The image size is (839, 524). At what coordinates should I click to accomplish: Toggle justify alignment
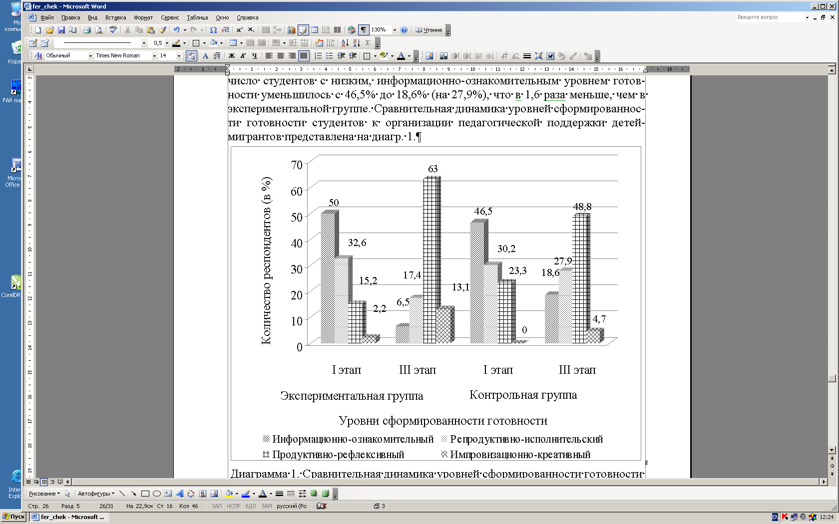303,56
